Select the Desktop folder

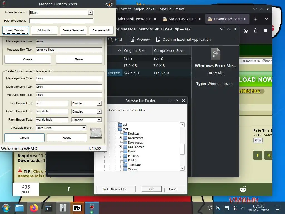tap(133, 133)
